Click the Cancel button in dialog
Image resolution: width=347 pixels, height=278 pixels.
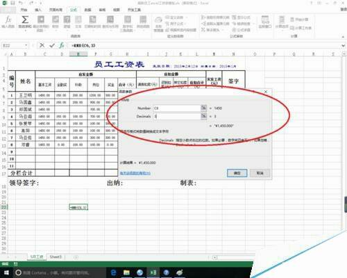[x=260, y=173]
